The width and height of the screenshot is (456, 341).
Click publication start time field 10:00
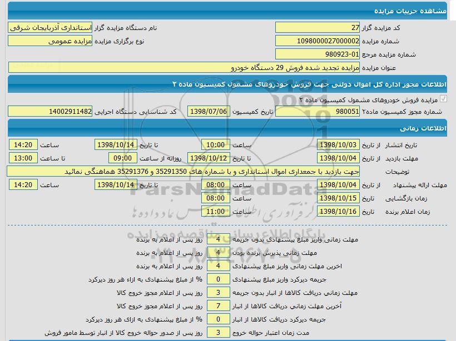pos(216,144)
